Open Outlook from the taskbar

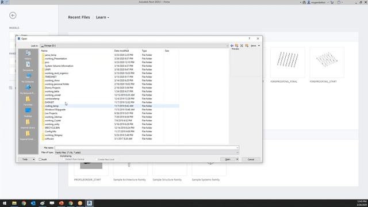click(33, 203)
